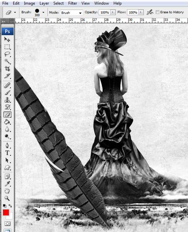Open the Opacity slider arrow
The image size is (188, 232).
113,12
